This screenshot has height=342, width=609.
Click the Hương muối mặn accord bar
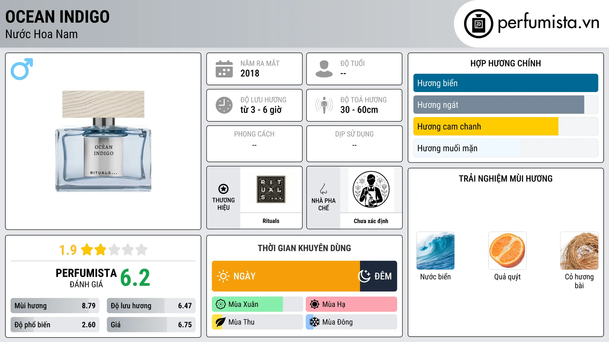[x=506, y=148]
